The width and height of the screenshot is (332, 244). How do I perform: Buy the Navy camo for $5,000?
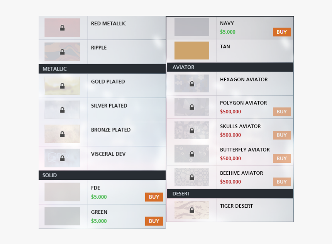tap(281, 32)
